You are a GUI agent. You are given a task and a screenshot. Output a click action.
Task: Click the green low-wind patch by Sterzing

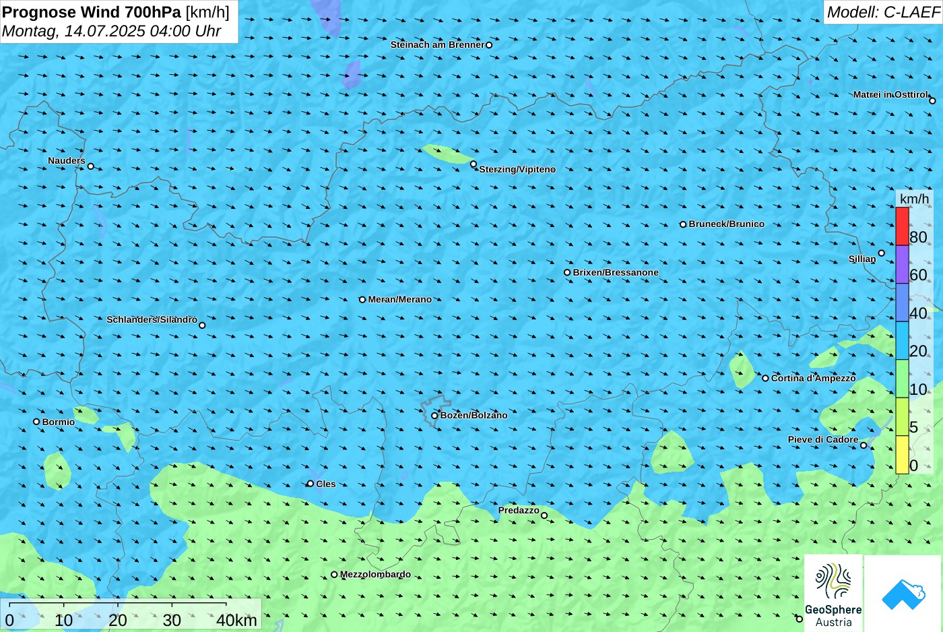(x=447, y=154)
